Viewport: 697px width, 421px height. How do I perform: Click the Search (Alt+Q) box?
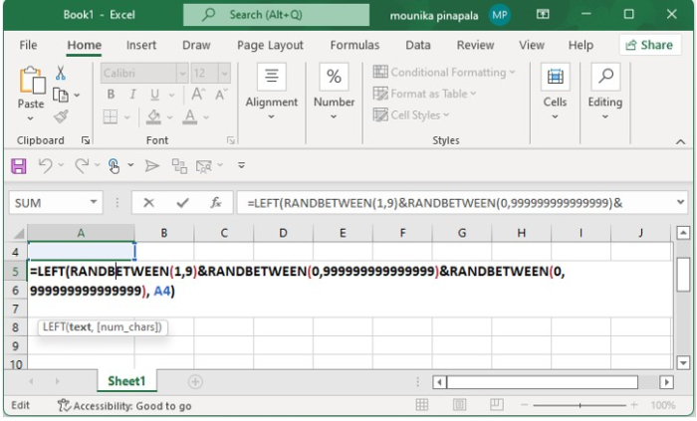(276, 15)
